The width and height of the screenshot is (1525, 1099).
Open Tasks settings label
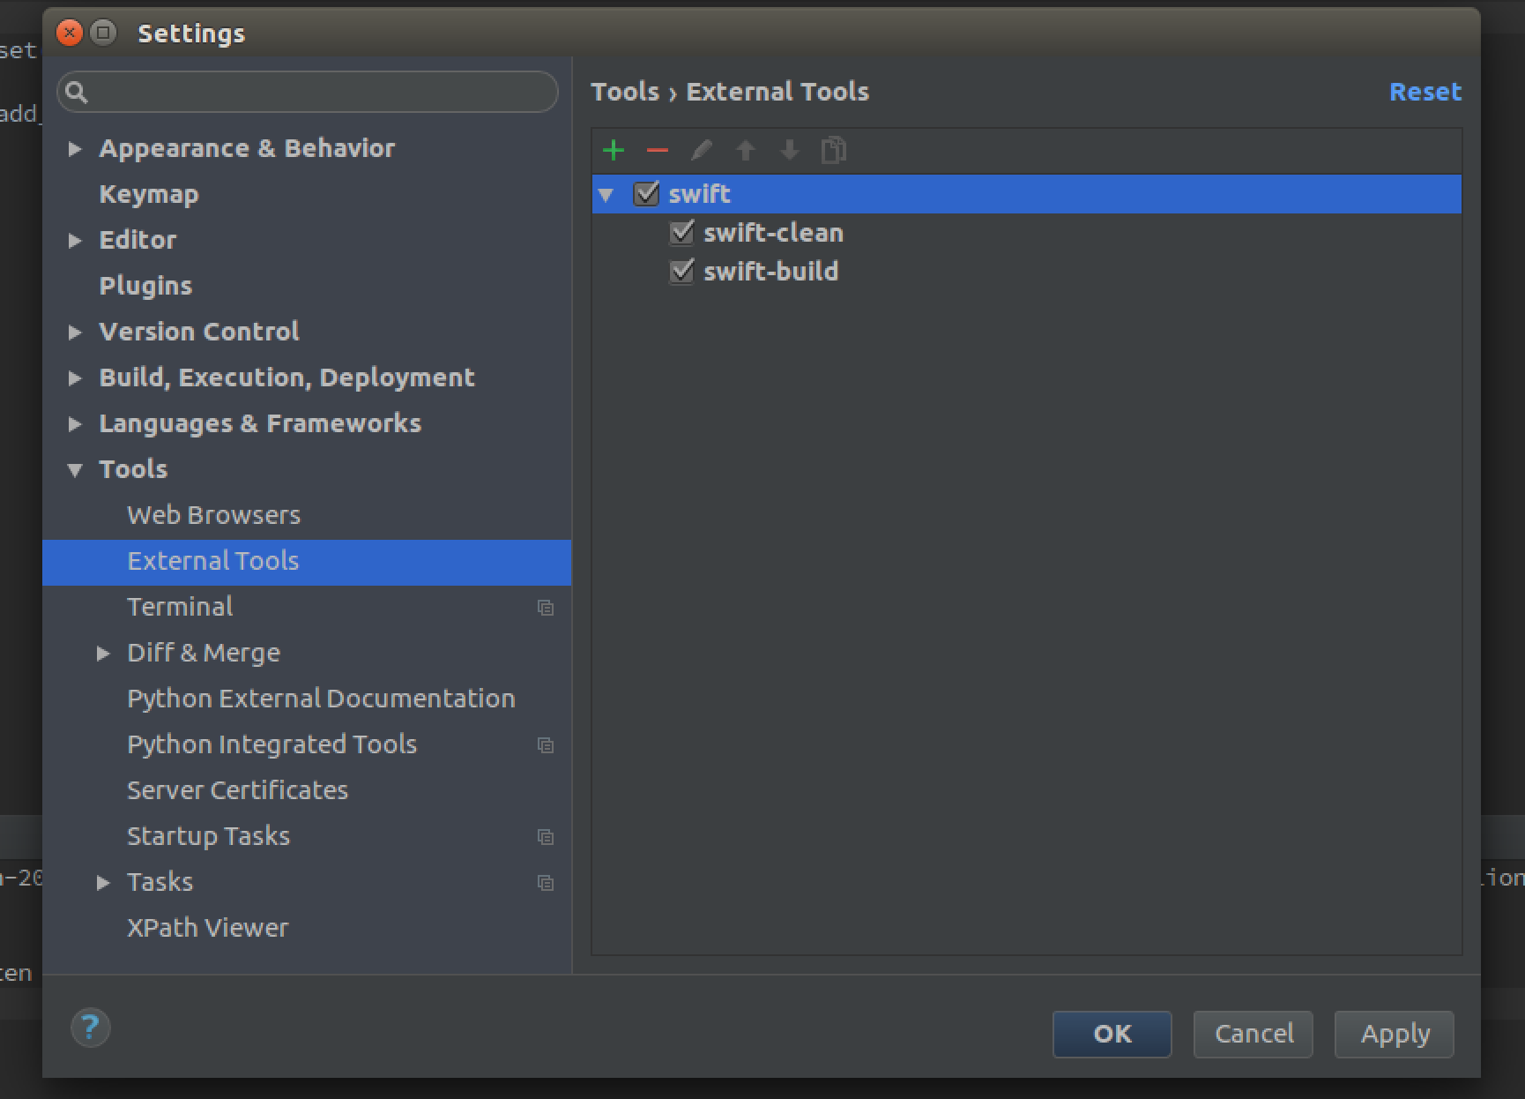tap(160, 882)
